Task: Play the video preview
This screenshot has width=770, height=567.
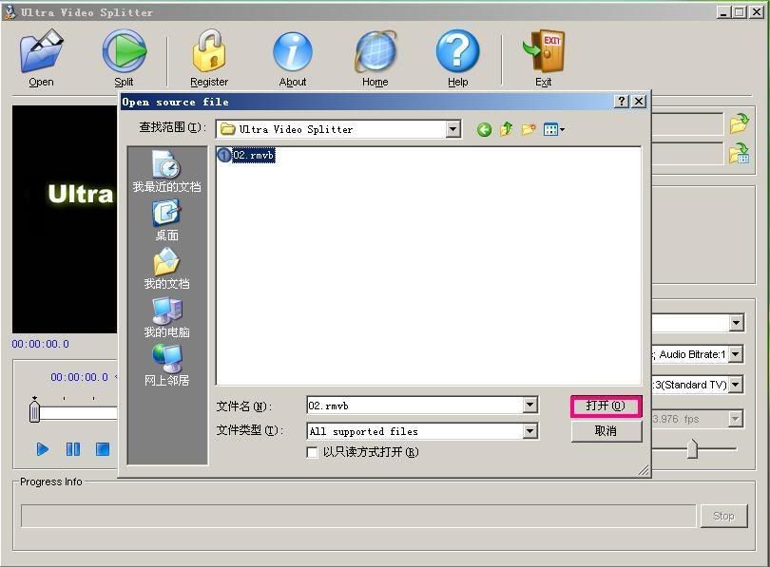Action: 43,449
